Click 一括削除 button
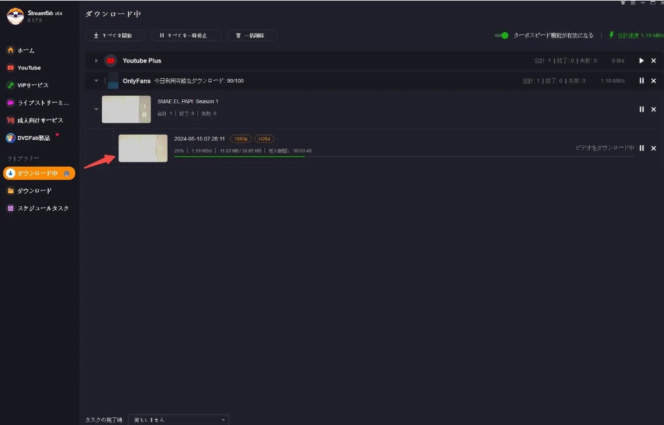 [252, 35]
